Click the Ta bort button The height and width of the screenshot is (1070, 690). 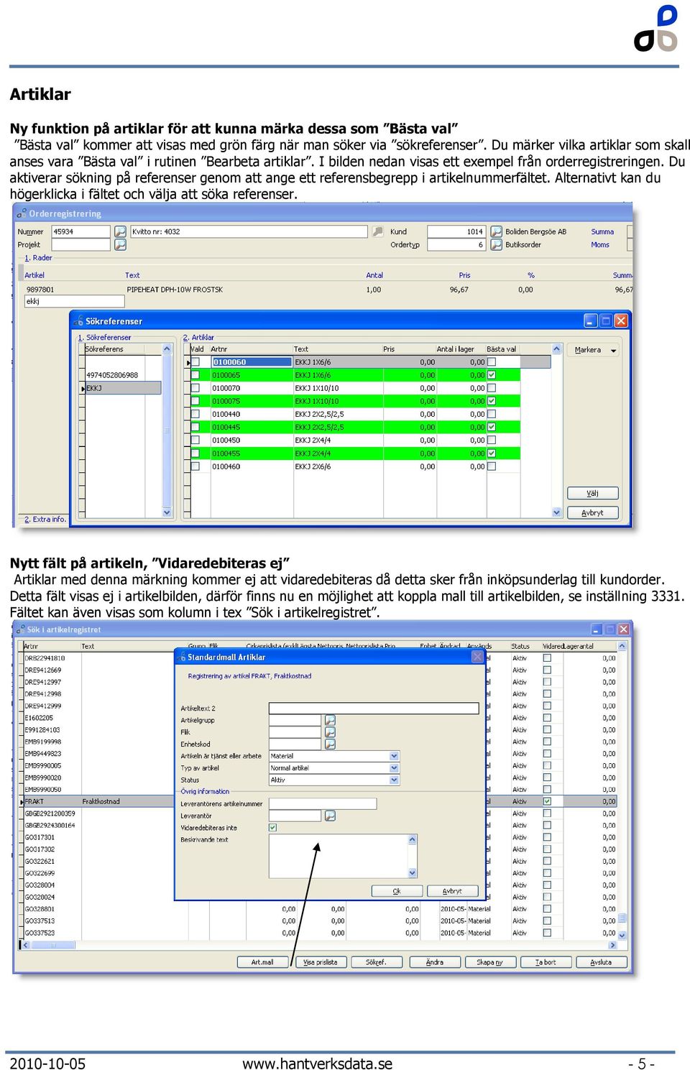(546, 962)
